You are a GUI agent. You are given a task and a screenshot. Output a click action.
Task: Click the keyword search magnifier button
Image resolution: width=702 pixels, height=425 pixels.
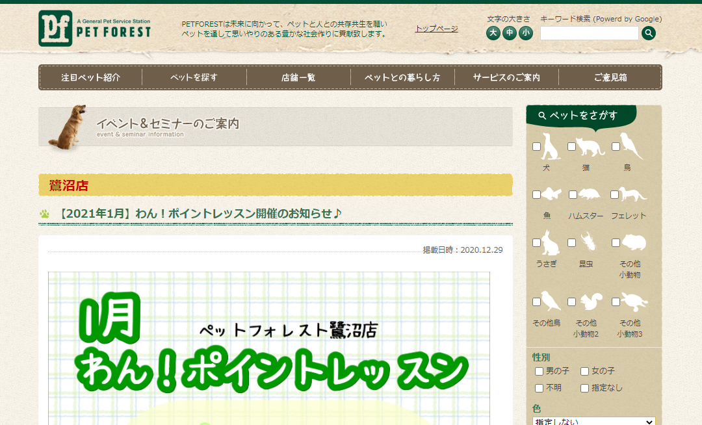click(648, 32)
